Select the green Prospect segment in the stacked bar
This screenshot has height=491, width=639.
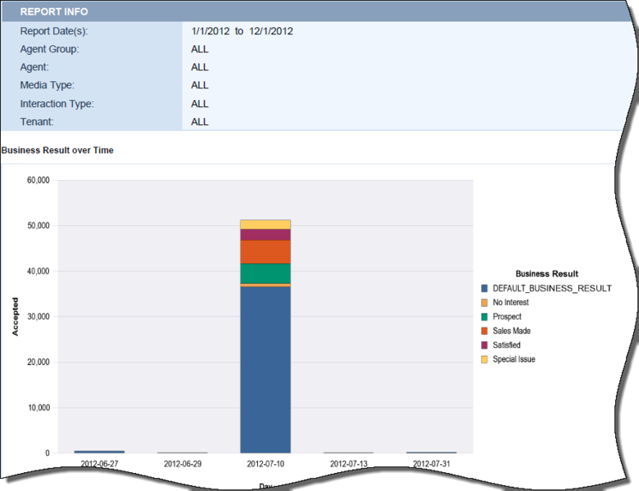click(265, 273)
